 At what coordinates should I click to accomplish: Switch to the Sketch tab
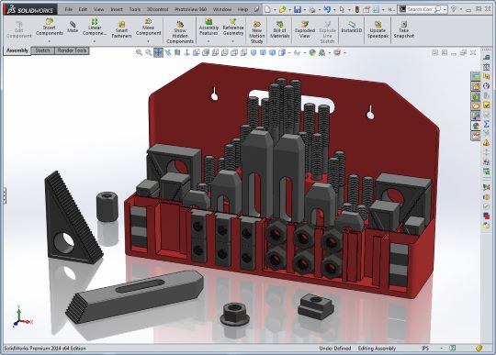pyautogui.click(x=42, y=50)
